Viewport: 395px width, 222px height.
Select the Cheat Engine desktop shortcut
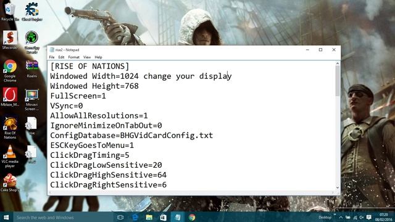click(31, 11)
